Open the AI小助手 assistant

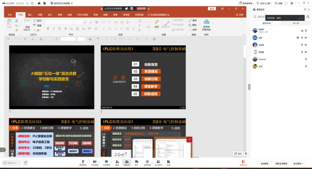(x=158, y=162)
